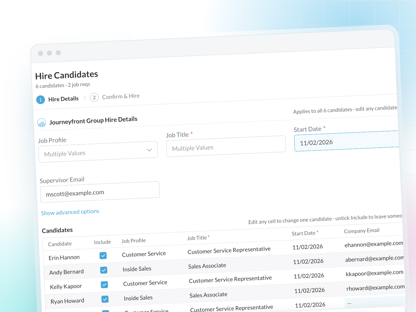Click the Company Email column header
This screenshot has height=312, width=416.
[x=362, y=231]
